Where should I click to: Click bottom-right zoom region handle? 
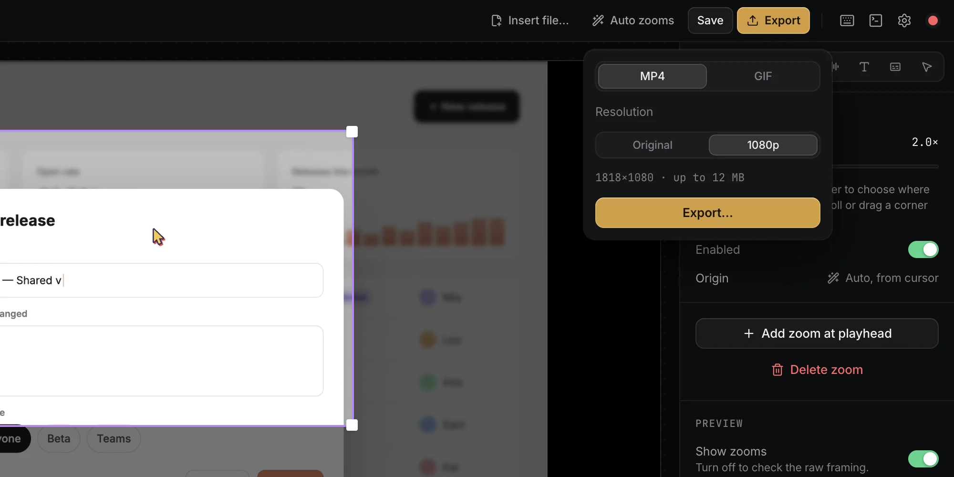point(352,425)
